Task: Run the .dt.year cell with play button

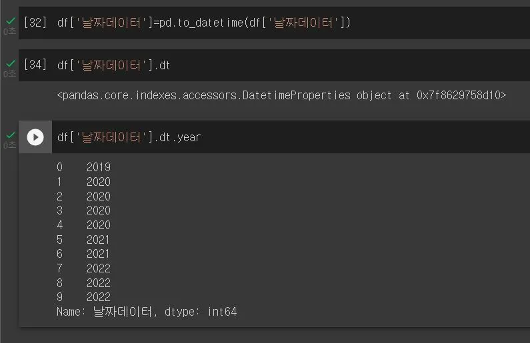Action: tap(35, 137)
